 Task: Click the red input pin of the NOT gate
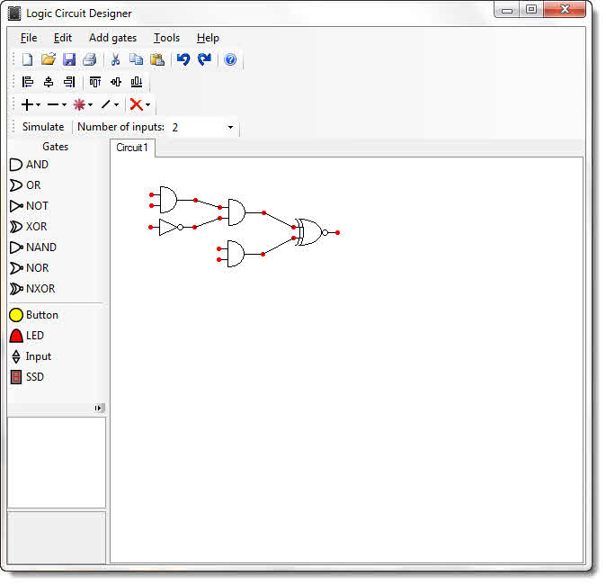151,228
